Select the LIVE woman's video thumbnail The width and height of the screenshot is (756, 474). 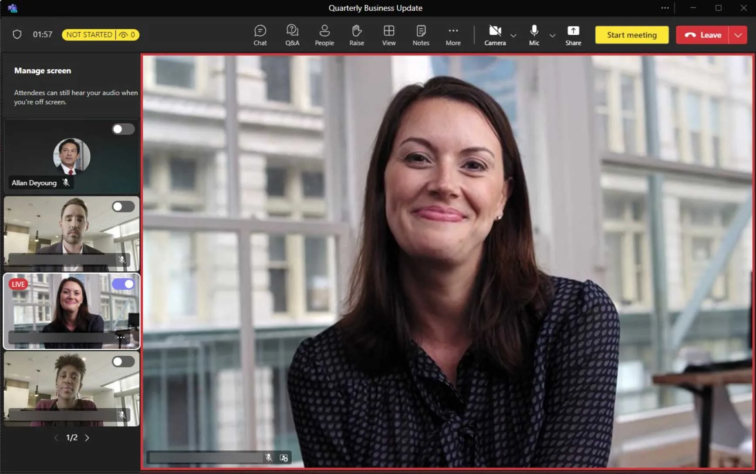pyautogui.click(x=71, y=311)
